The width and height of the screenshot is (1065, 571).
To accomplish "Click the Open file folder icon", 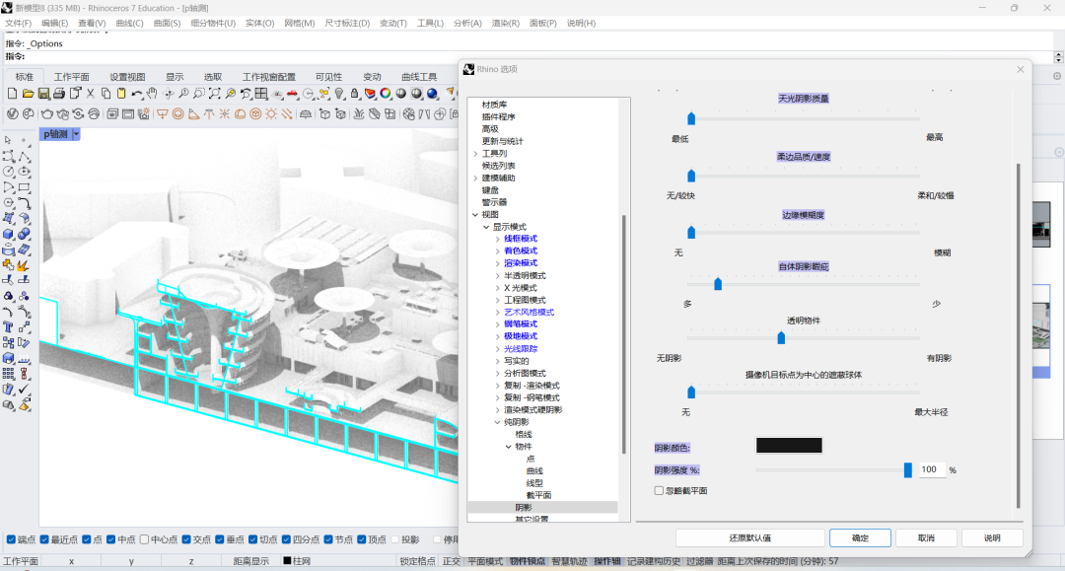I will tap(28, 93).
